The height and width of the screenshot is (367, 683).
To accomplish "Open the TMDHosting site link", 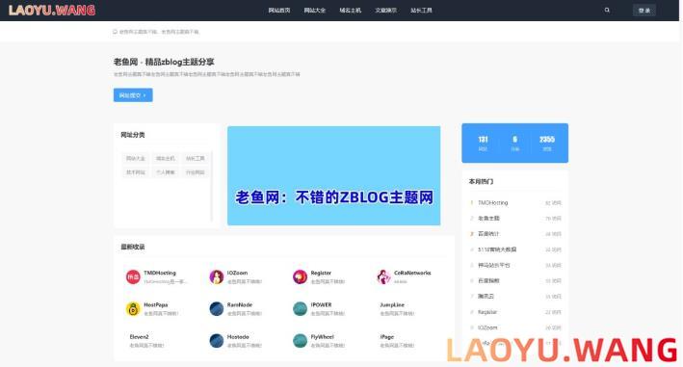I will click(159, 273).
